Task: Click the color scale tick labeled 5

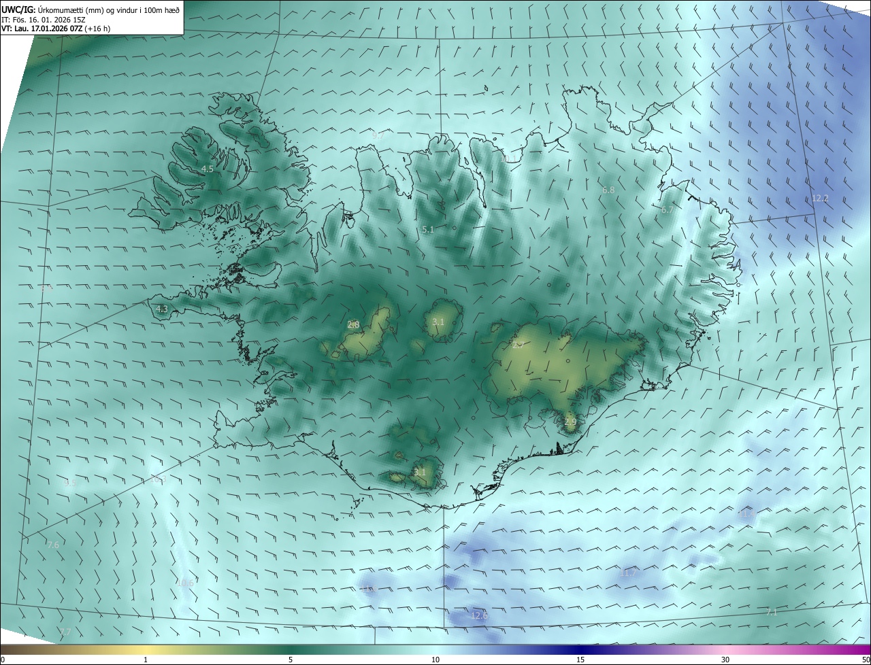Action: click(x=291, y=660)
